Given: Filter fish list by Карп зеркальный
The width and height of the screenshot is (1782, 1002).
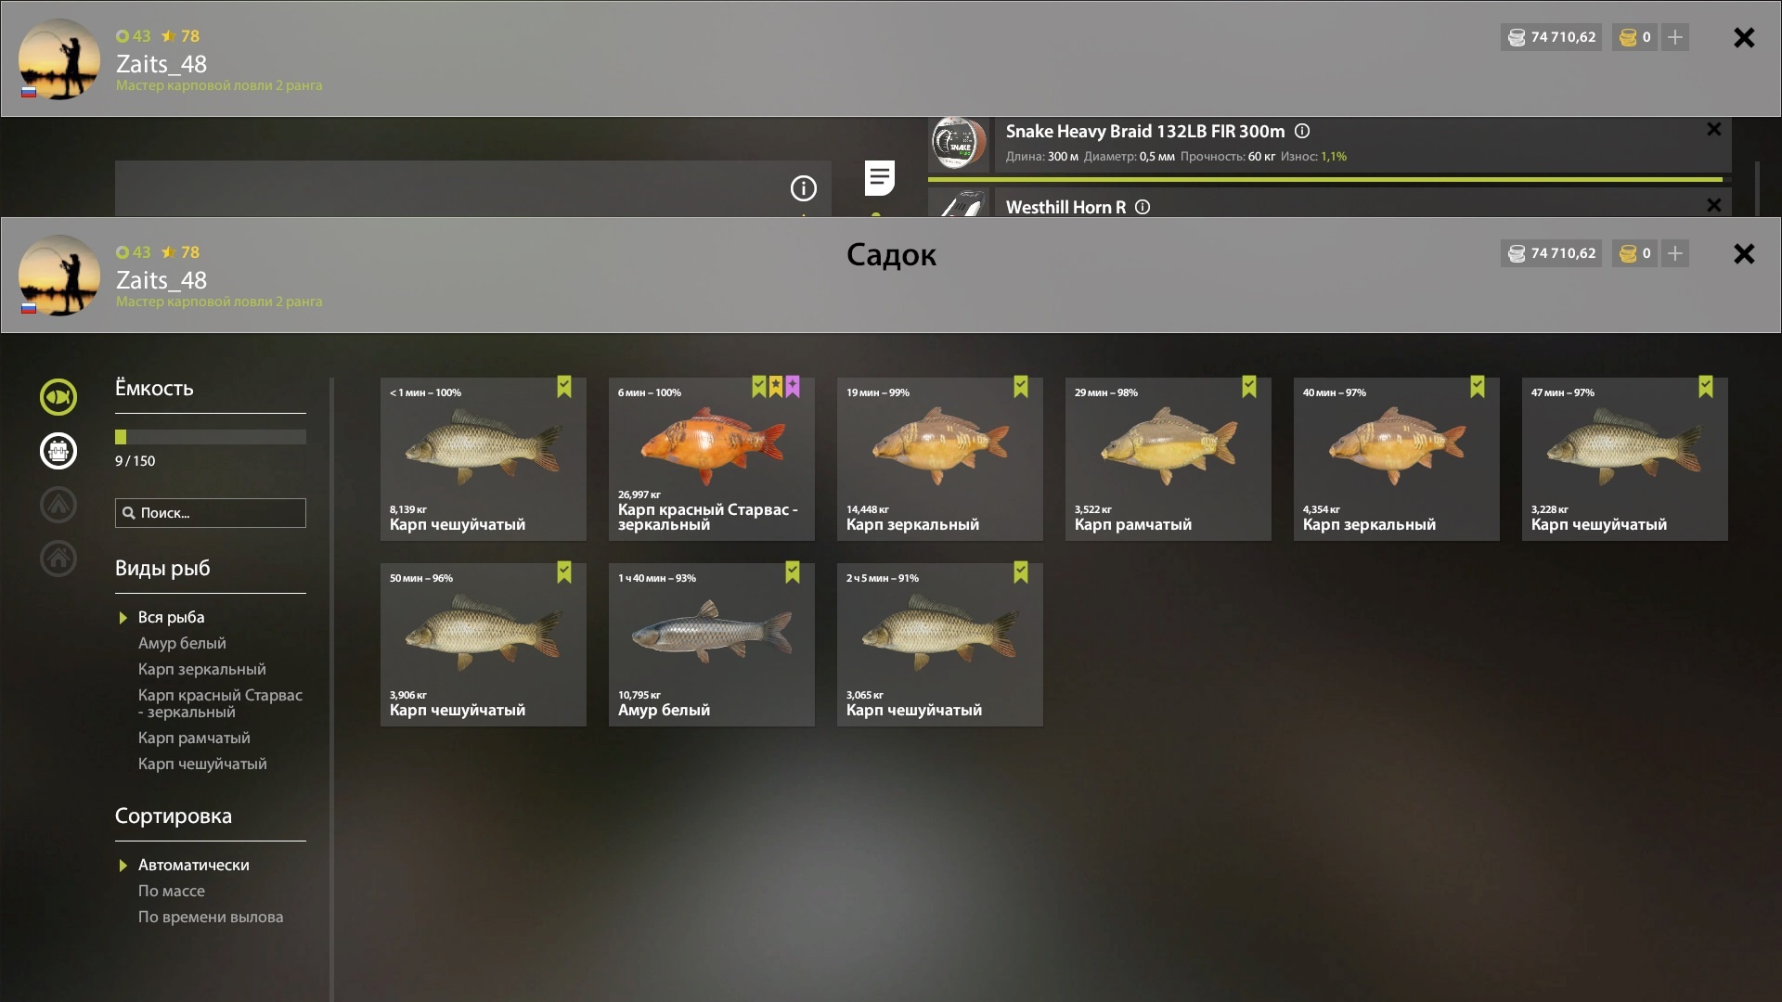Looking at the screenshot, I should [202, 669].
